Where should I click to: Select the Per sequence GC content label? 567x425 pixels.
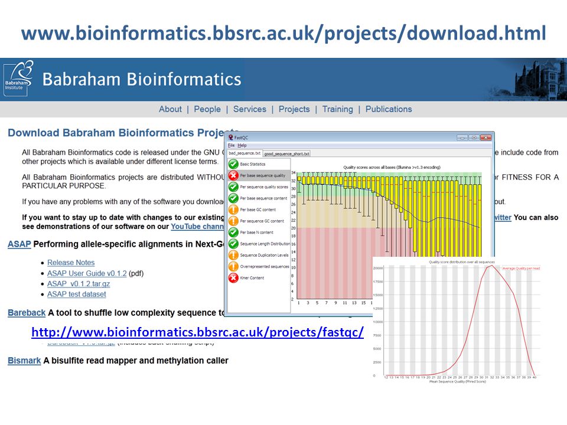pyautogui.click(x=262, y=221)
